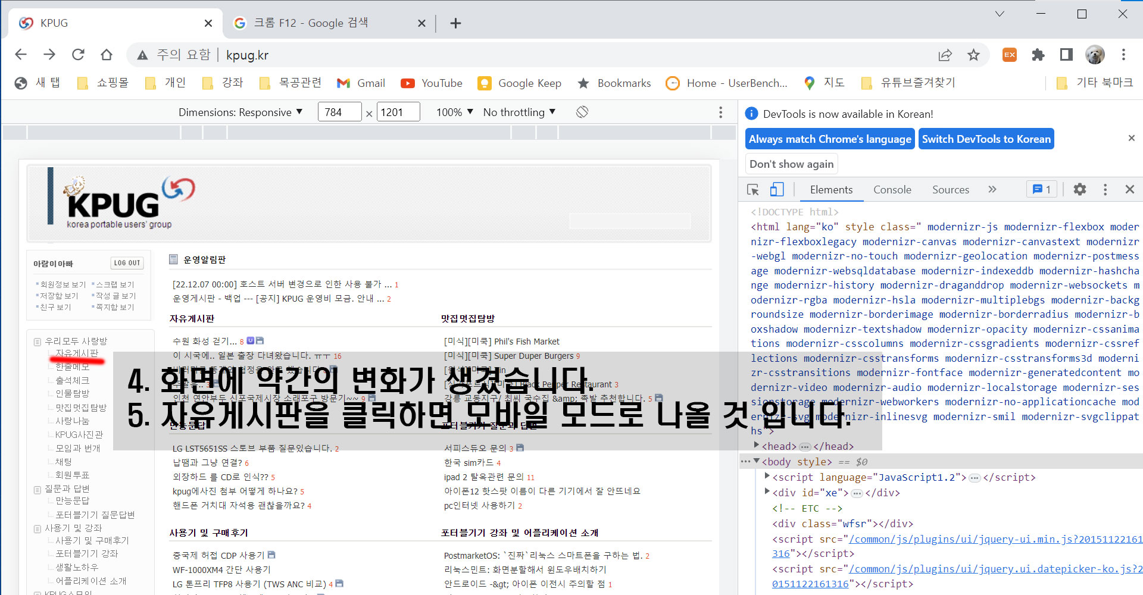
Task: Click the width field showing 784
Action: pos(340,112)
